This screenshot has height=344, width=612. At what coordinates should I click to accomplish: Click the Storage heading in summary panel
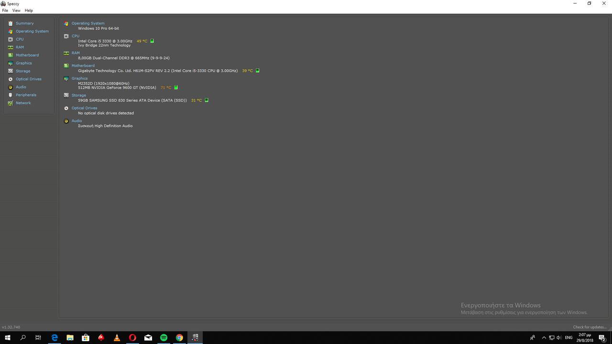[x=79, y=96]
